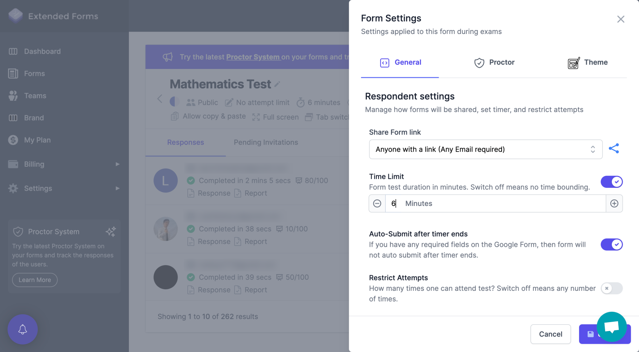Image resolution: width=639 pixels, height=352 pixels.
Task: Open the Dashboard from the sidebar
Action: [42, 51]
